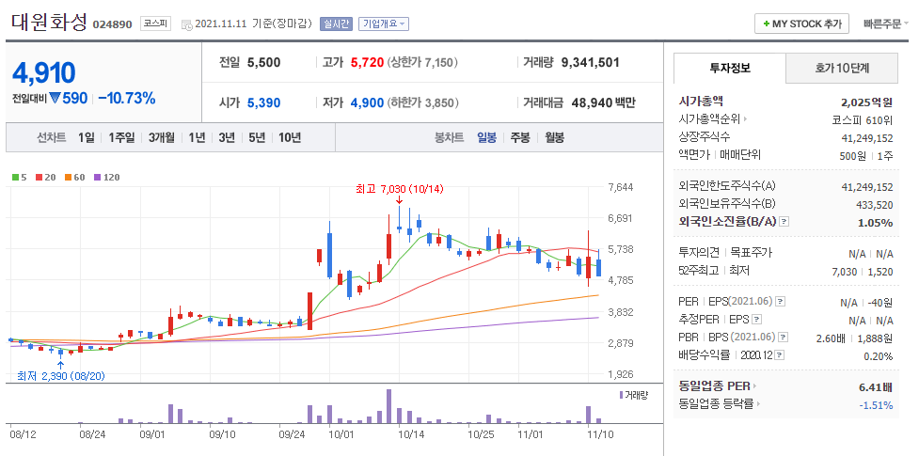Click the 10/14 date on chart axis
Screen dimensions: 919x456
click(x=411, y=435)
